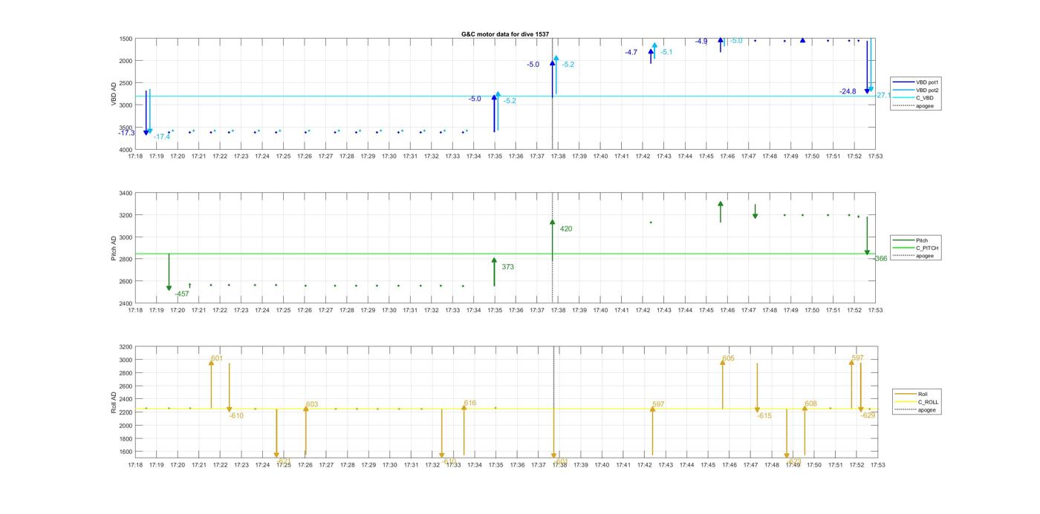Click the "597" roll label near 17:42
Image resolution: width=1040 pixels, height=514 pixels.
click(658, 405)
